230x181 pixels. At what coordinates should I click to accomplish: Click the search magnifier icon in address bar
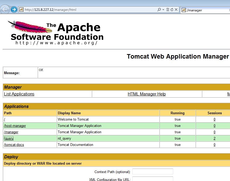click(159, 10)
